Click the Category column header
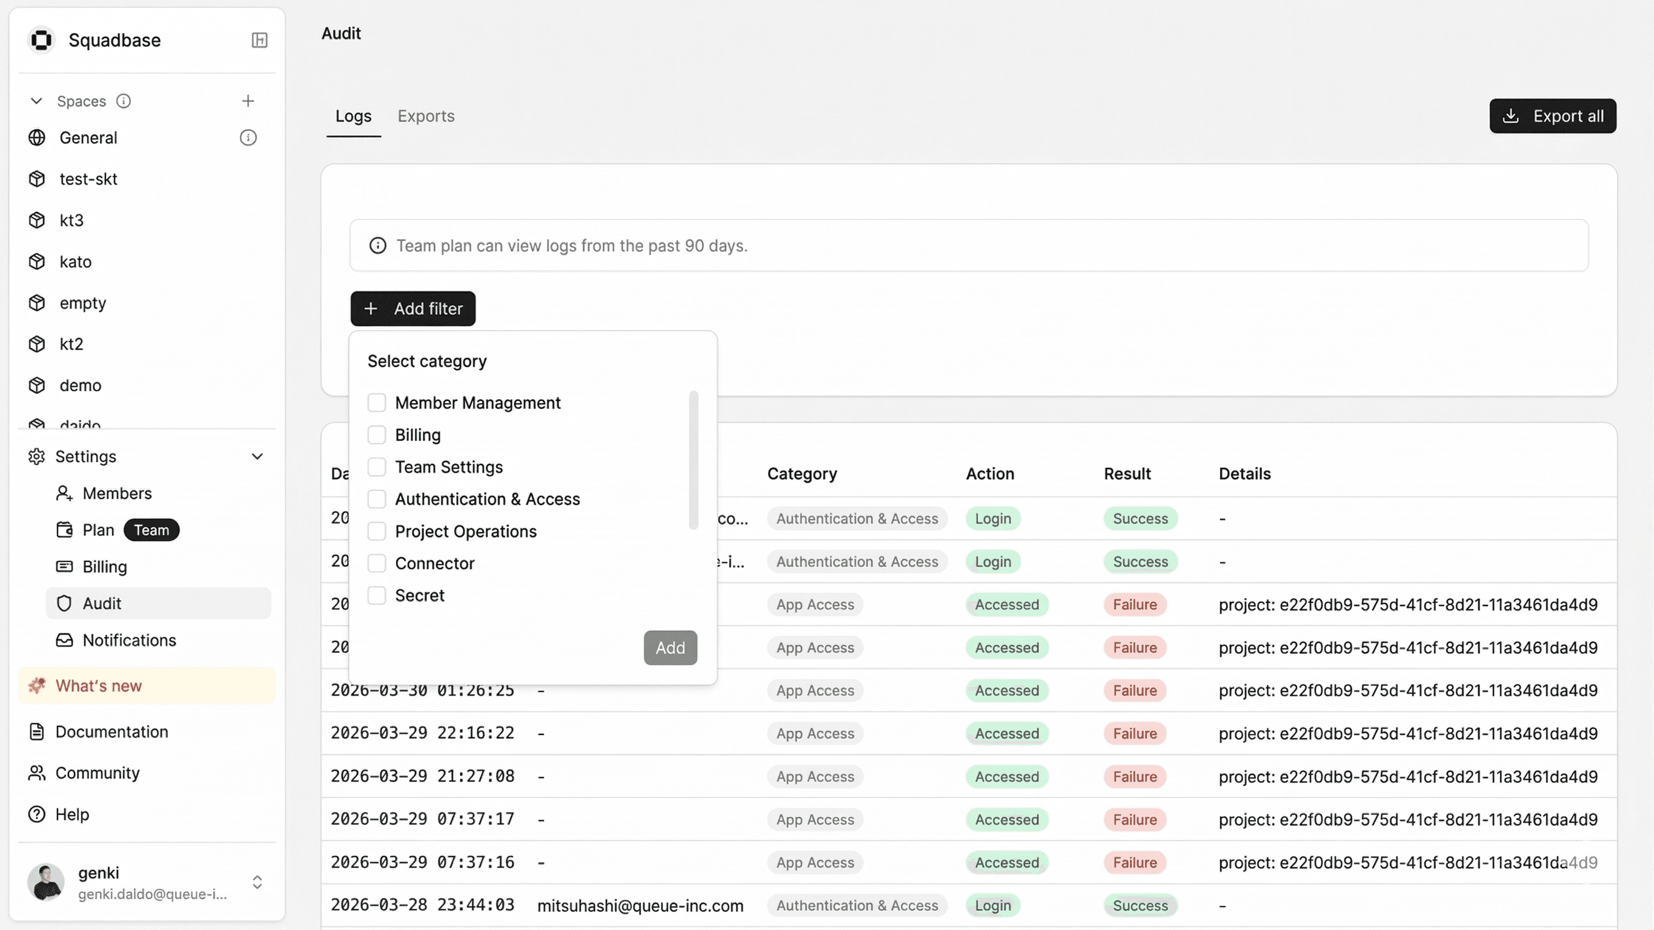The height and width of the screenshot is (930, 1654). pos(802,473)
